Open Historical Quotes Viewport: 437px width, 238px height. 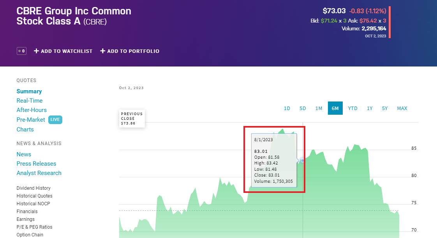pos(34,196)
